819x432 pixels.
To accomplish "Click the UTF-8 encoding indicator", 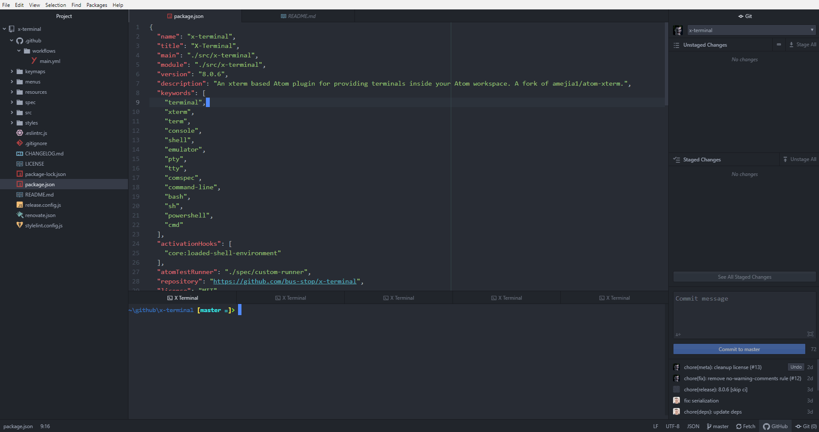I will click(672, 426).
